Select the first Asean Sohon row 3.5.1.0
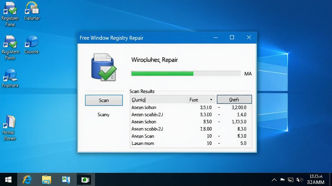This screenshot has width=332, height=186. [191, 107]
